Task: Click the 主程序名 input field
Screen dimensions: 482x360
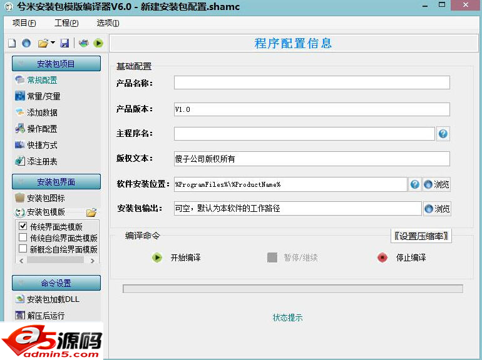Action: click(304, 134)
